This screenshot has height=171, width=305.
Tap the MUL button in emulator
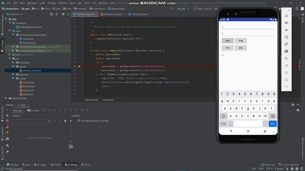[241, 48]
